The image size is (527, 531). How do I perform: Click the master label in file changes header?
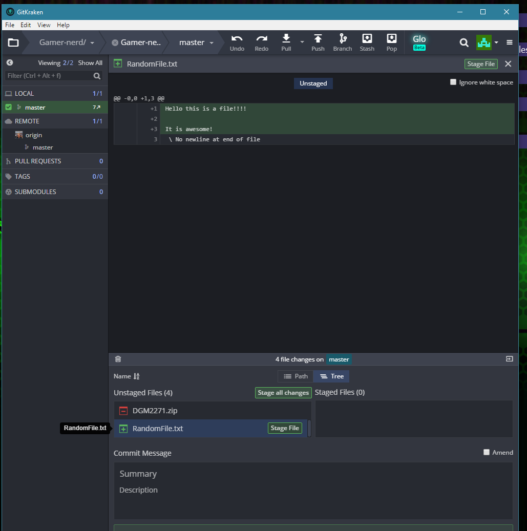(x=339, y=359)
